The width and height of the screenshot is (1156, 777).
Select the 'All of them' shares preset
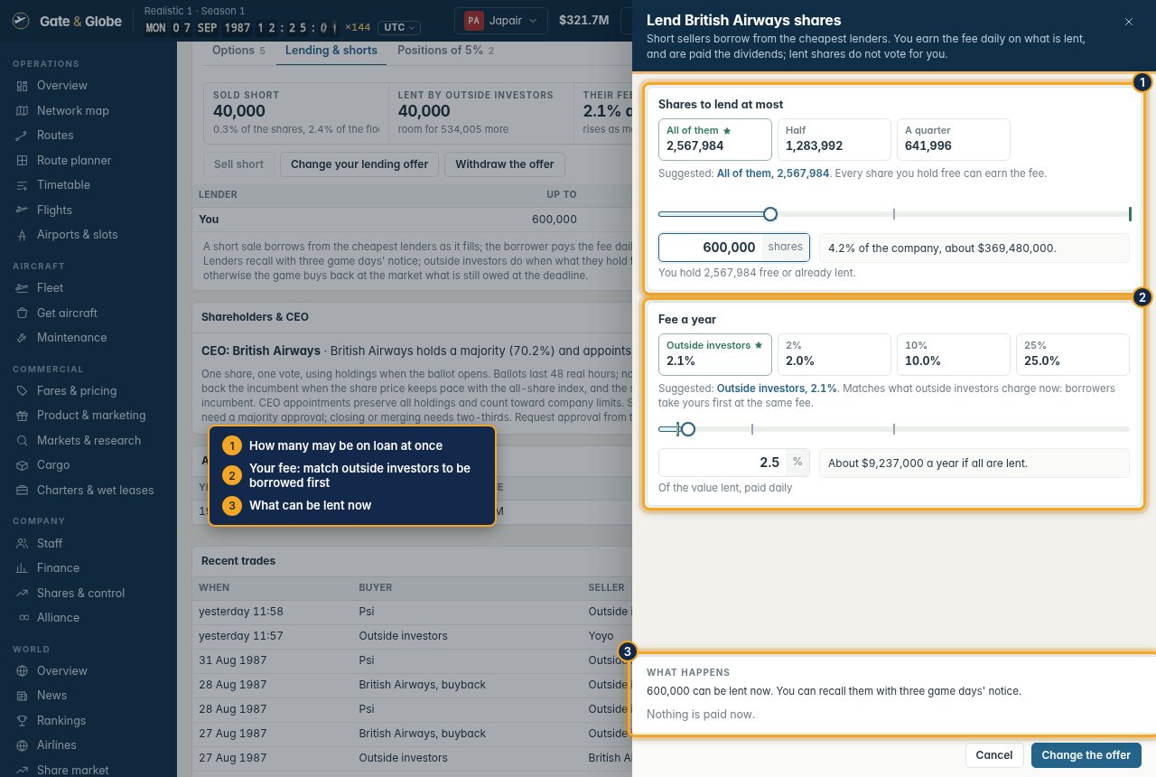(x=715, y=139)
